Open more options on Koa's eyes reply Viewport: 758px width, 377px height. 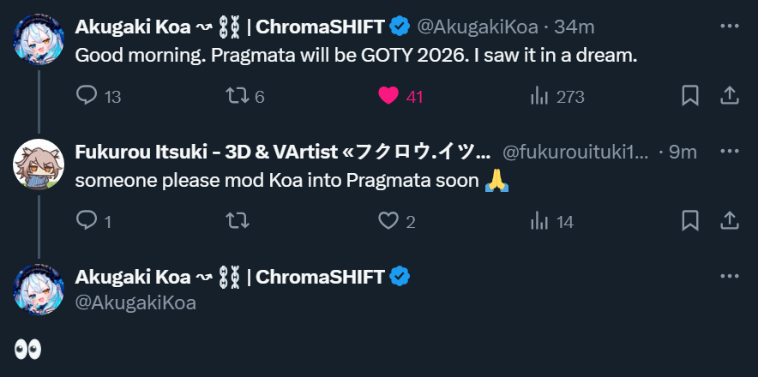[729, 277]
